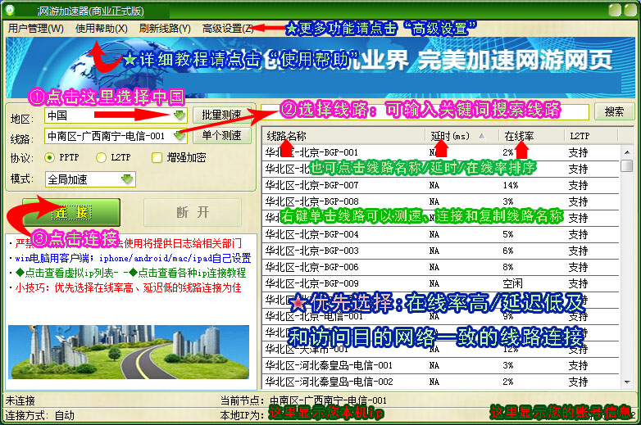Click the app icon in the title bar
Screen dimensions: 641x425
tap(10, 9)
